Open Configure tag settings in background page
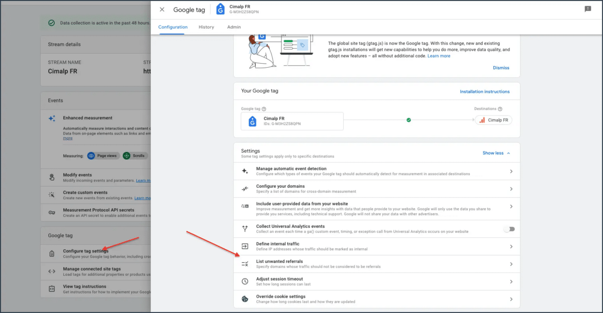The image size is (603, 313). (x=95, y=253)
